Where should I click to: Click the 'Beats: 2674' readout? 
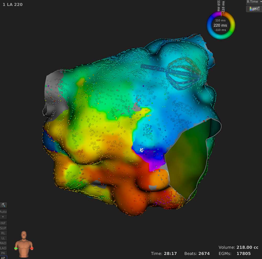[197, 254]
